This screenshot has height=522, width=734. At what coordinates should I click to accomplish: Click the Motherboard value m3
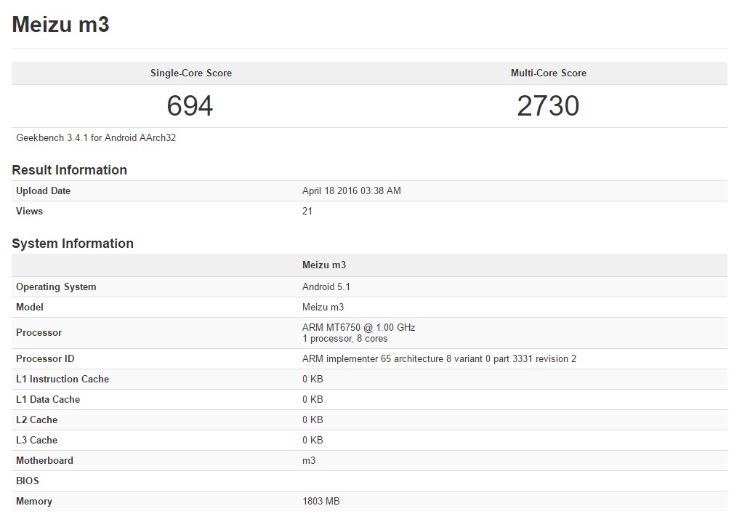click(309, 460)
